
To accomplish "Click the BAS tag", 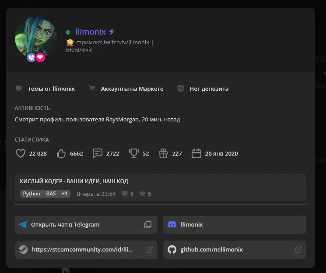I will [51, 194].
